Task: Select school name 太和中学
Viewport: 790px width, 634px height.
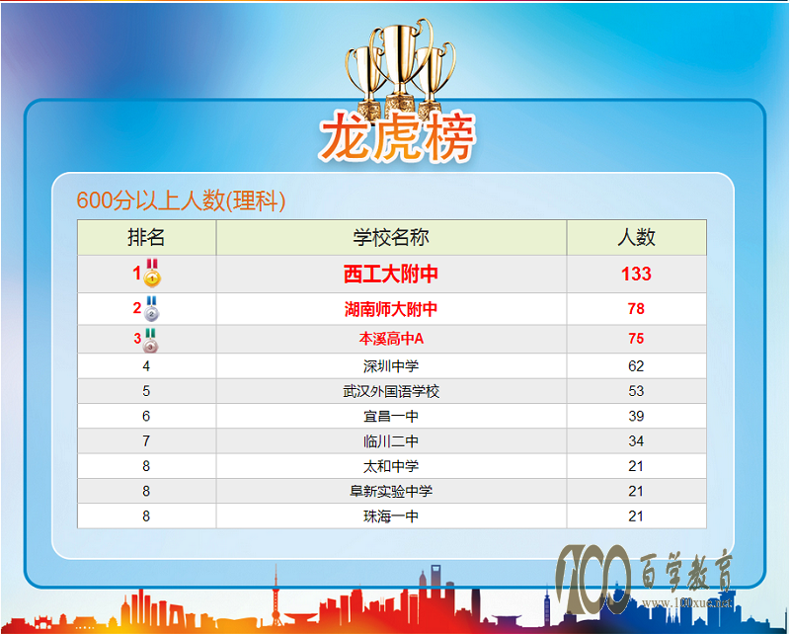Action: 391,466
